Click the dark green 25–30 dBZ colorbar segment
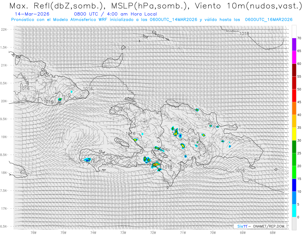306x236 pixels. (294, 147)
